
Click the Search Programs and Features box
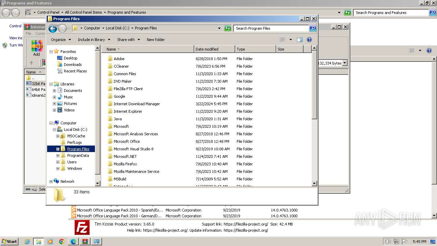391,13
